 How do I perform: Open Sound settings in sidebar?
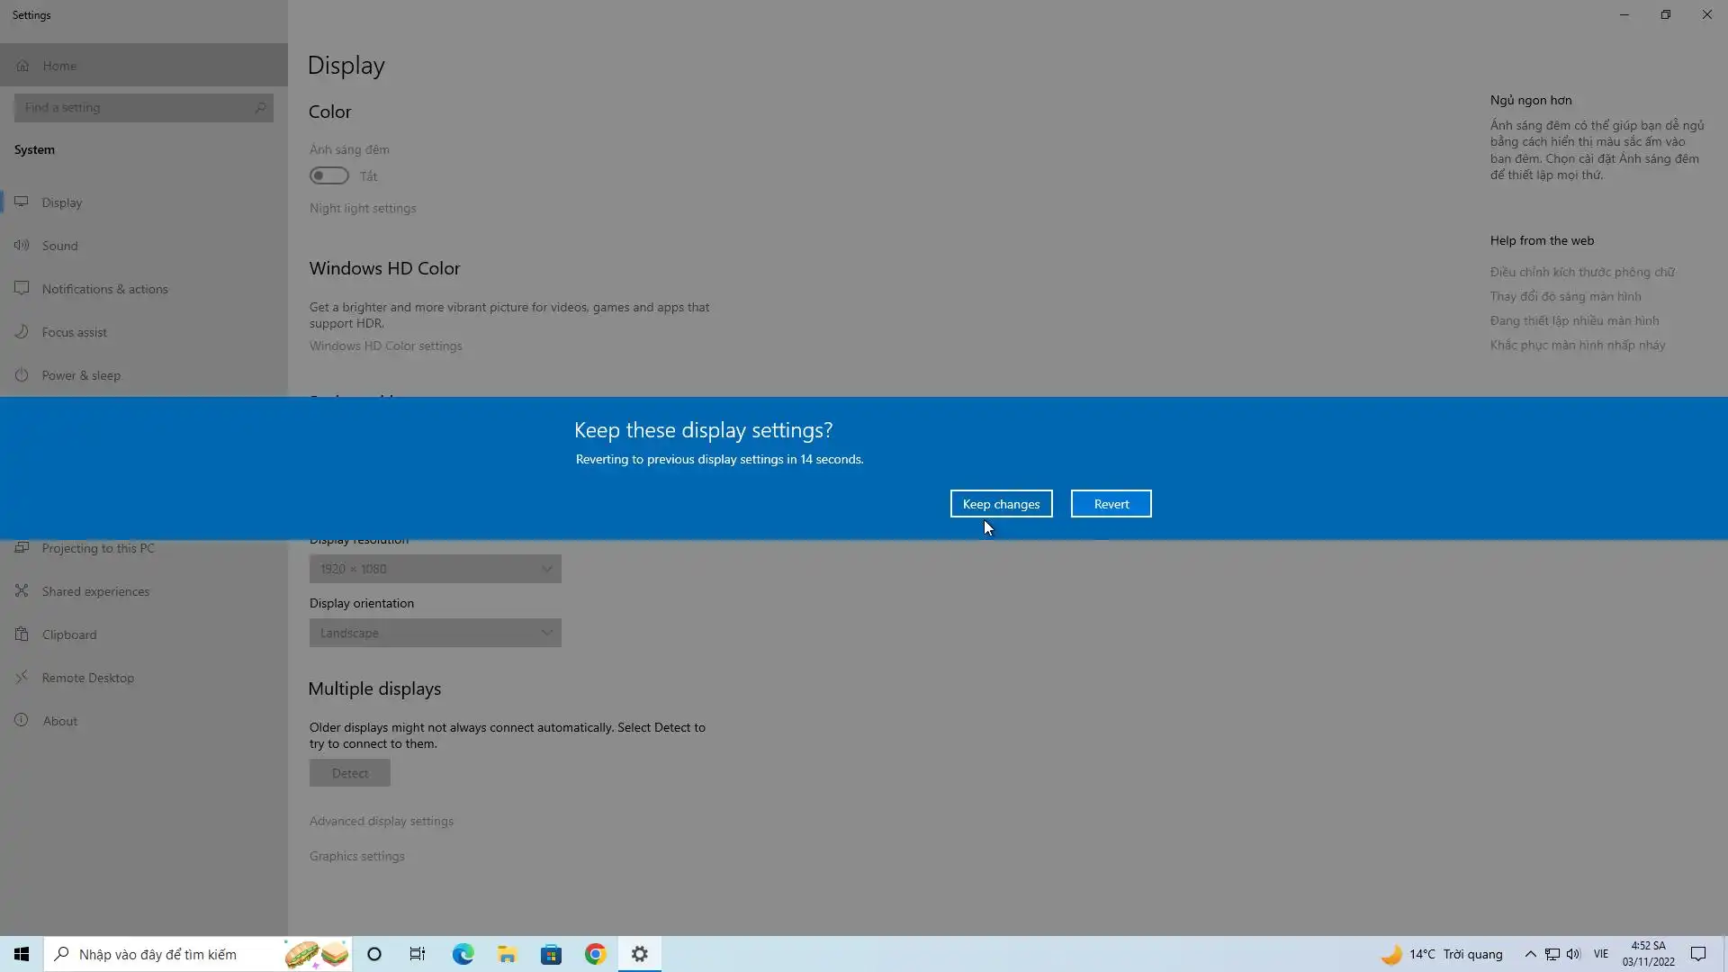coord(59,246)
